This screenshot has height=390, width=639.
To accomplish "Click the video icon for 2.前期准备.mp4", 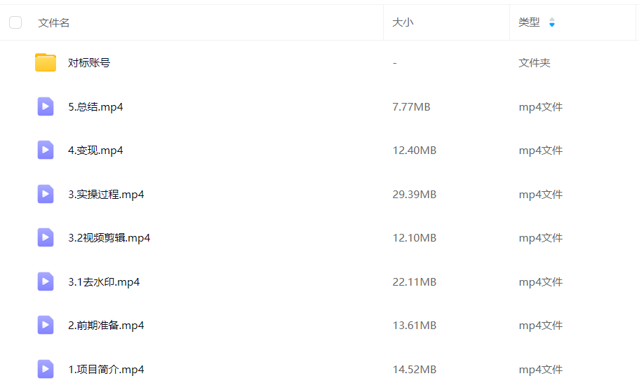I will coord(46,325).
